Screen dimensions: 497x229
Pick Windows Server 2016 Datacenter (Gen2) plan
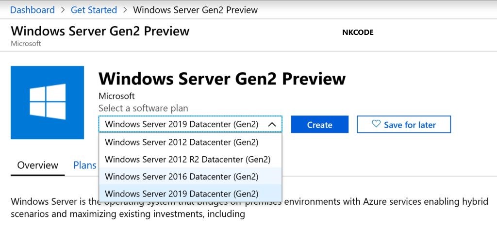[182, 176]
